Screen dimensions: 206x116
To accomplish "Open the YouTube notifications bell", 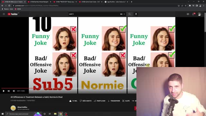I will tap(193, 14).
